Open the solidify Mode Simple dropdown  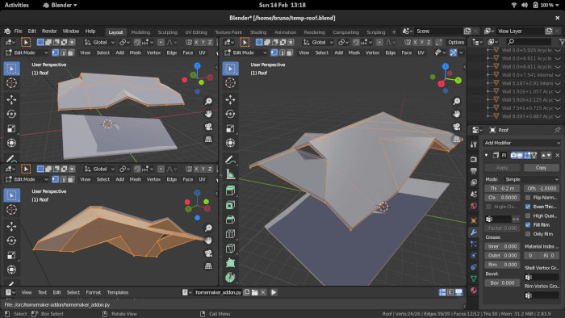(531, 179)
